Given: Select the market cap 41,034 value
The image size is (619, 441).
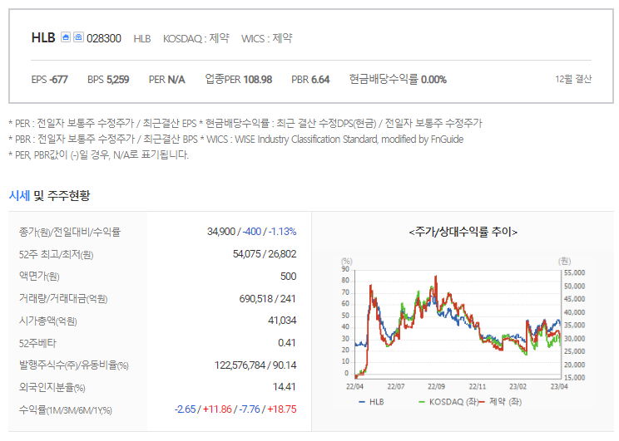Looking at the screenshot, I should click(282, 321).
